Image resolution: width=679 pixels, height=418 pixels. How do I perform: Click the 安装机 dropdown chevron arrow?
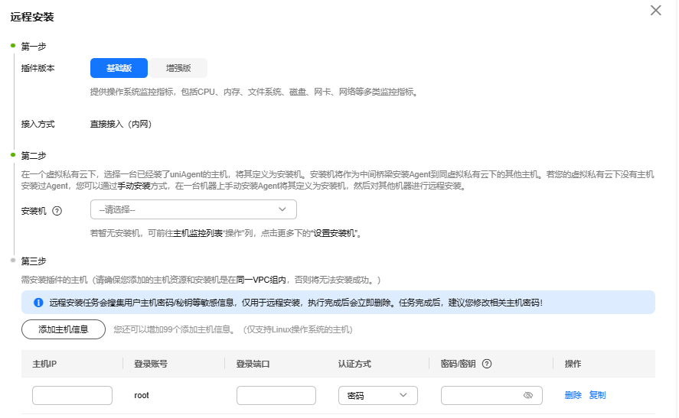(x=282, y=209)
